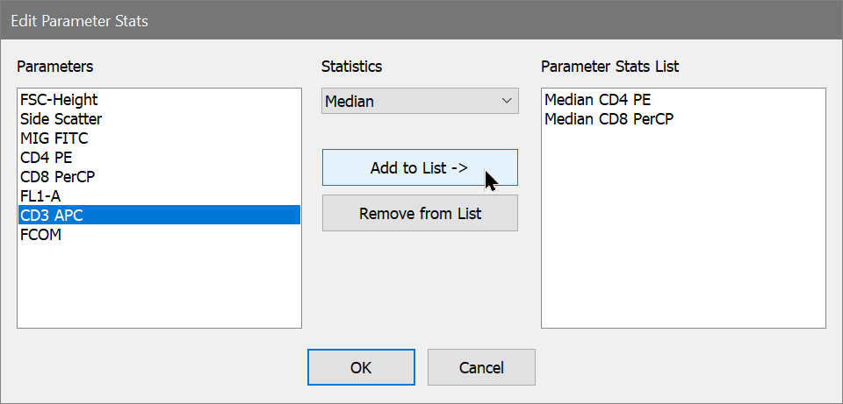Click Remove from List button
The image size is (843, 404).
420,213
